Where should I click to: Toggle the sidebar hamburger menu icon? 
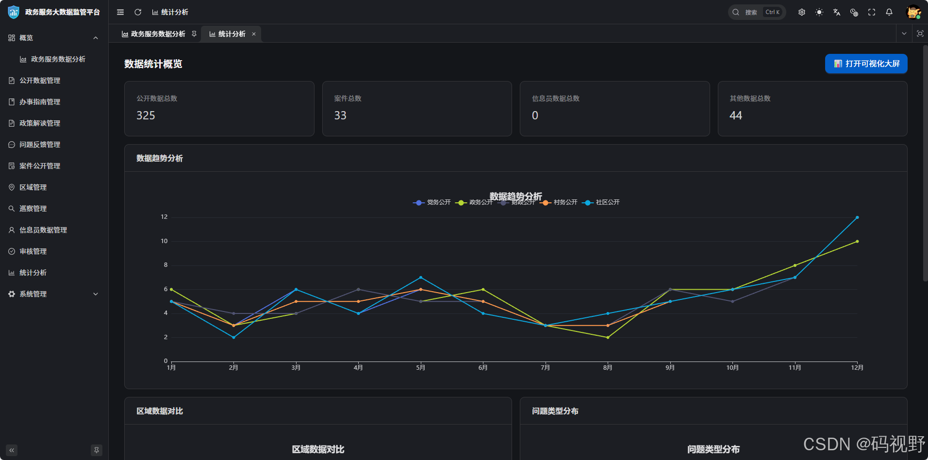click(x=120, y=12)
